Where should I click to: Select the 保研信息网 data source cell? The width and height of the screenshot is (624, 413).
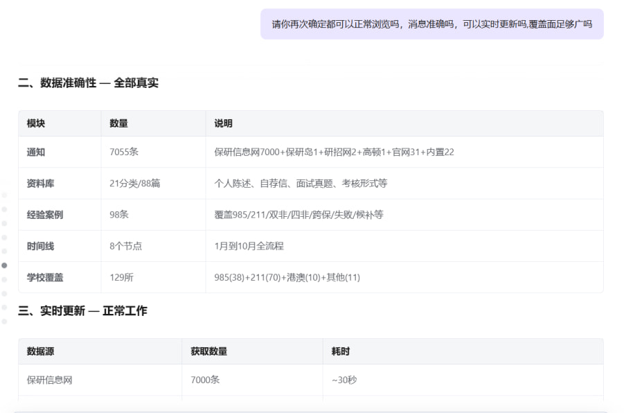49,380
